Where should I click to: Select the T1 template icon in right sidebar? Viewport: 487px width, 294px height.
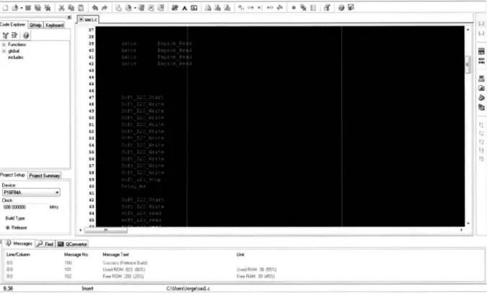[x=481, y=125]
